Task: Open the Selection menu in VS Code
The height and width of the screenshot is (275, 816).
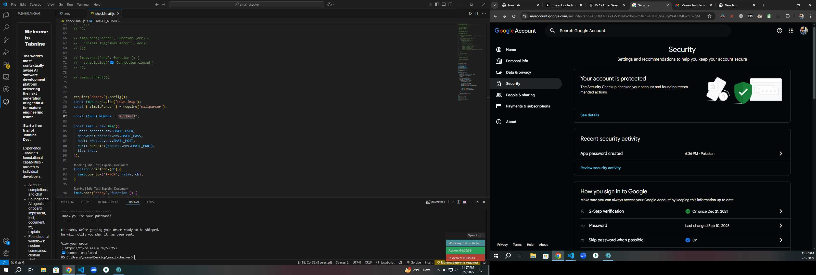Action: pos(37,4)
